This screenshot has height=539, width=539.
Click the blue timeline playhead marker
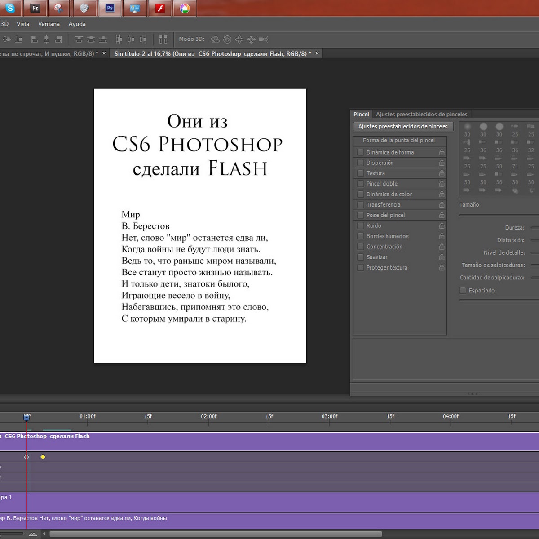click(x=27, y=418)
